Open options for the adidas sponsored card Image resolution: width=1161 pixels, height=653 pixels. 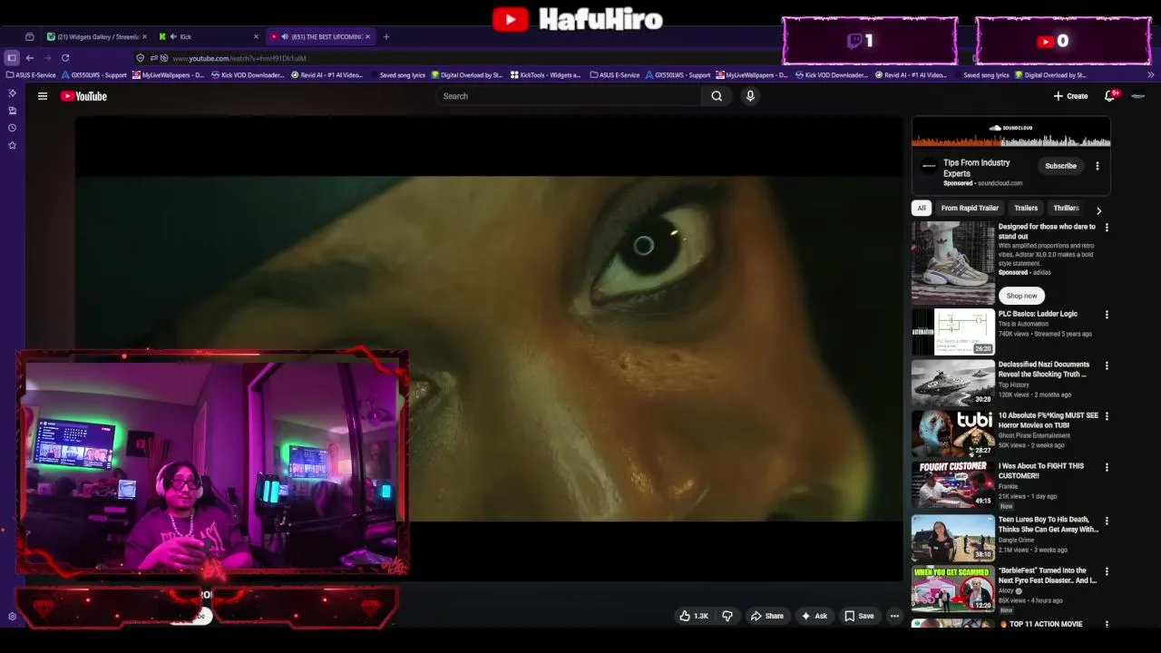(1107, 228)
